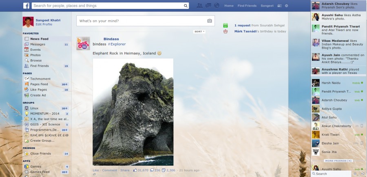
Task: Click Comment under Bindass post
Action: tap(110, 170)
